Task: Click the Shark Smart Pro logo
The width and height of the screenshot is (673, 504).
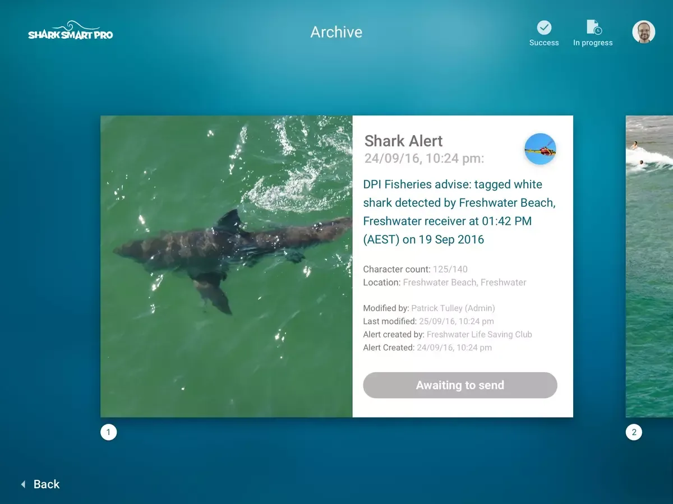Action: [71, 30]
